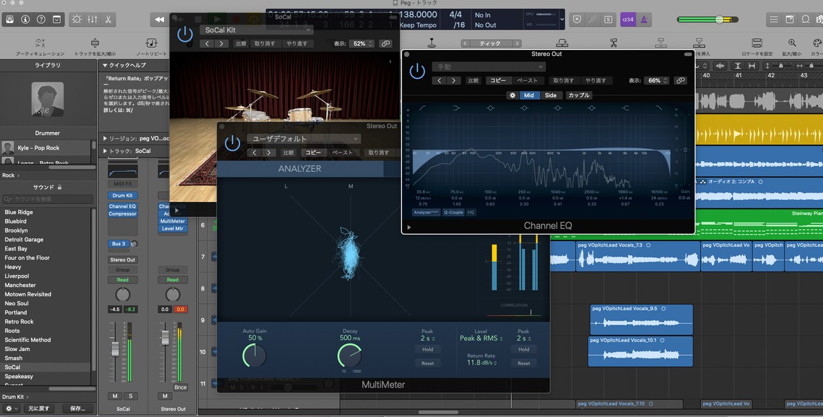
Task: Click the サウンドを検索 search field
Action: tap(48, 199)
